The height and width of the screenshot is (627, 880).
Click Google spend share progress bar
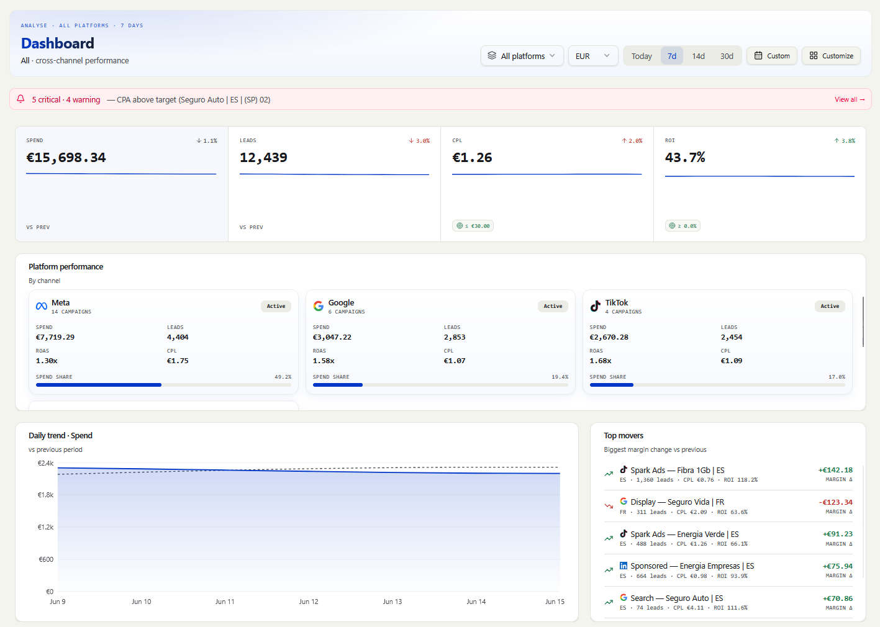pos(440,385)
